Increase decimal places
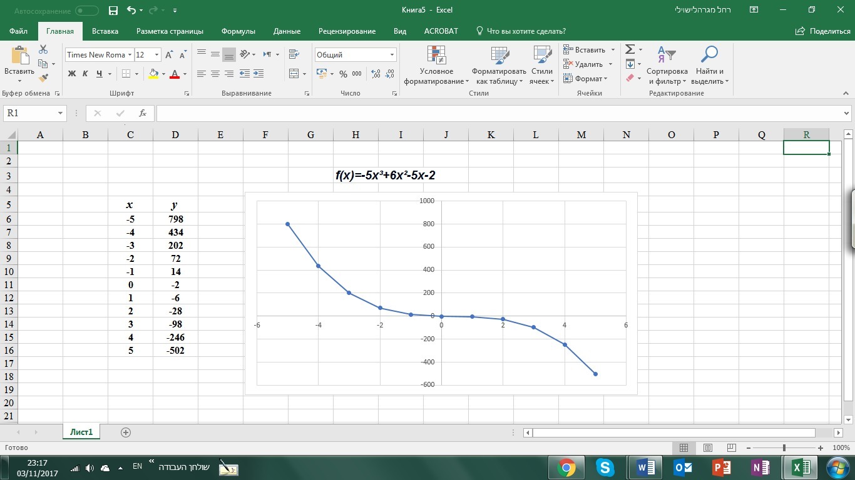This screenshot has width=855, height=480. tap(376, 74)
